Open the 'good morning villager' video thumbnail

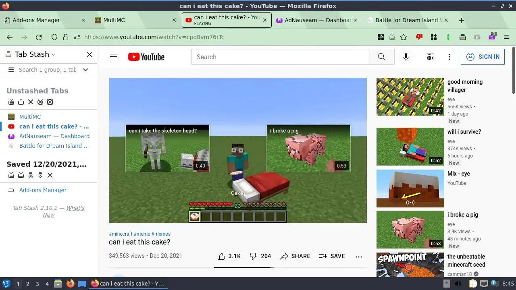(x=410, y=97)
